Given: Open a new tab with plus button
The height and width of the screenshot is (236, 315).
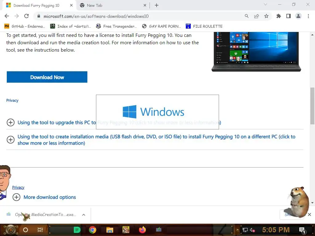Looking at the screenshot, I should [157, 6].
